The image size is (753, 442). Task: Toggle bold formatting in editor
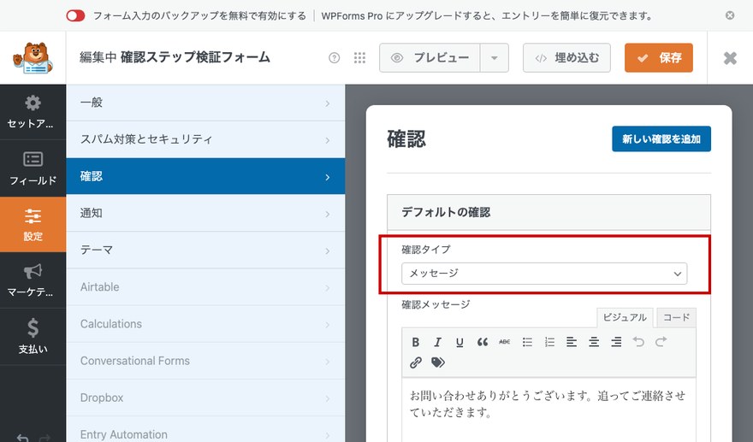[x=416, y=342]
